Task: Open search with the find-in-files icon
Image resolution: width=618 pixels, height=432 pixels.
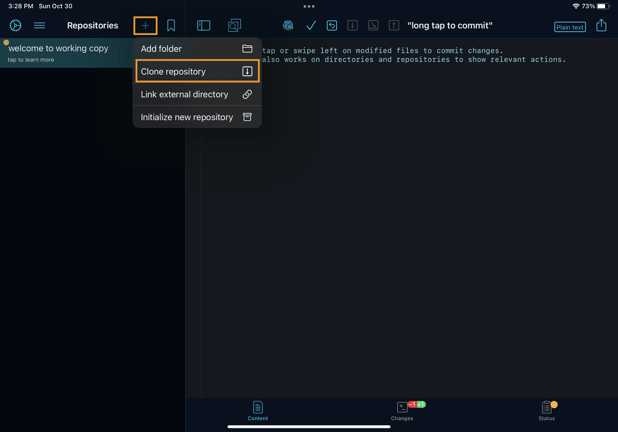Action: (x=234, y=25)
